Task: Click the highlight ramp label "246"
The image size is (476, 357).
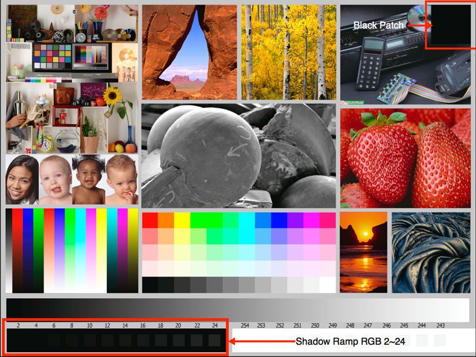Action: [x=387, y=325]
